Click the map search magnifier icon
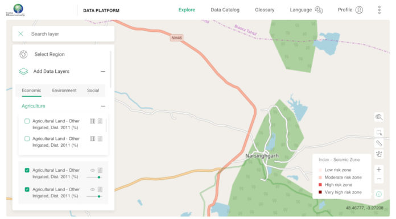The height and width of the screenshot is (219, 396). (x=378, y=117)
